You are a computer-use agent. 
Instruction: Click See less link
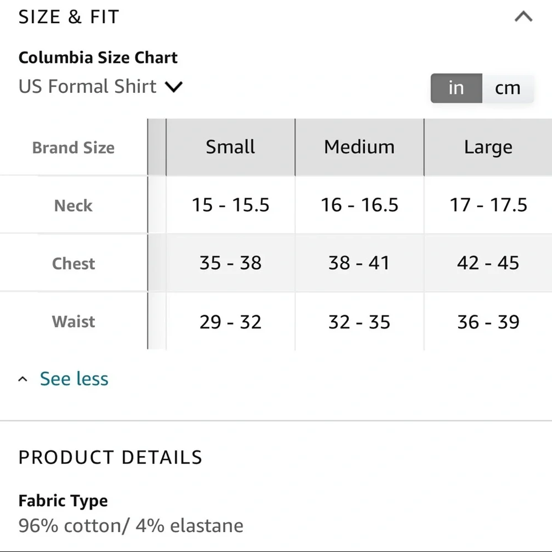coord(74,379)
